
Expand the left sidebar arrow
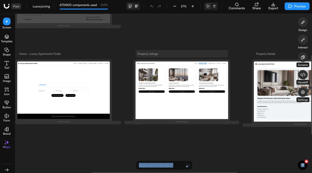pyautogui.click(x=7, y=170)
